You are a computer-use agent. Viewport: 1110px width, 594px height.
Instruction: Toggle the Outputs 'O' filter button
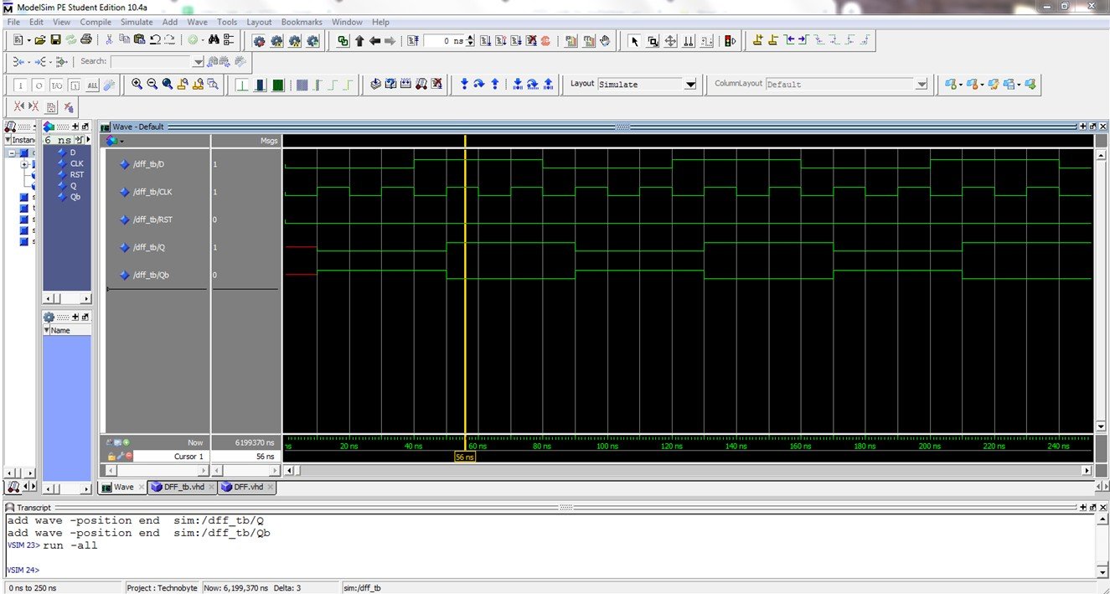tap(39, 85)
